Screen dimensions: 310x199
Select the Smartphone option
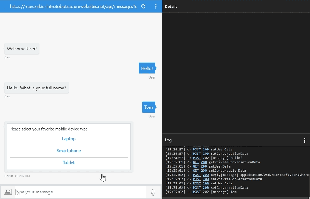click(x=69, y=151)
